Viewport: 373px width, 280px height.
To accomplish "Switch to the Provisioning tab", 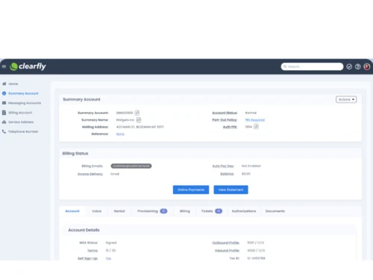I will (152, 211).
